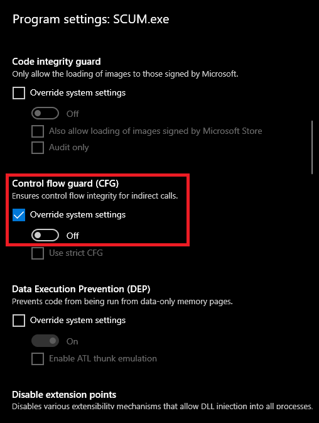Screen dimensions: 319x423
Task: Click the Program settings: SCUM.exe title
Action: click(91, 19)
